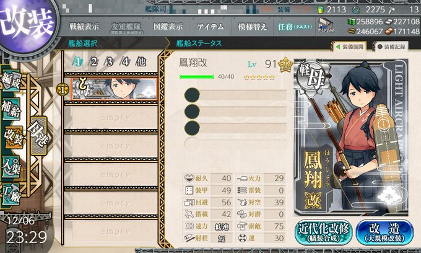Viewport: 421px width, 253px height.
Task: Click 改造 remodel button
Action: (x=384, y=233)
